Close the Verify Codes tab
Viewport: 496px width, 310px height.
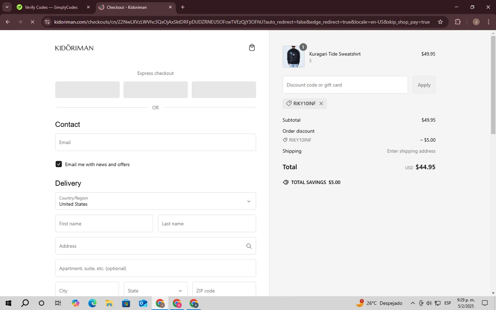[88, 7]
